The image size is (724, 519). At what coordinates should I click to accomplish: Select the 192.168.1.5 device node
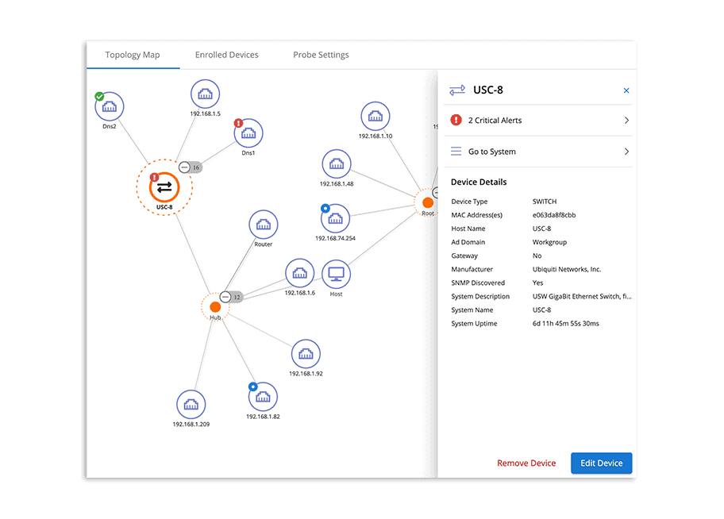[x=205, y=94]
